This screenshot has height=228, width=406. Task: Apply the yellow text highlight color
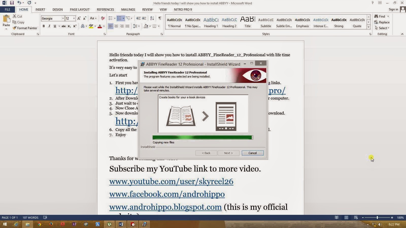point(91,26)
